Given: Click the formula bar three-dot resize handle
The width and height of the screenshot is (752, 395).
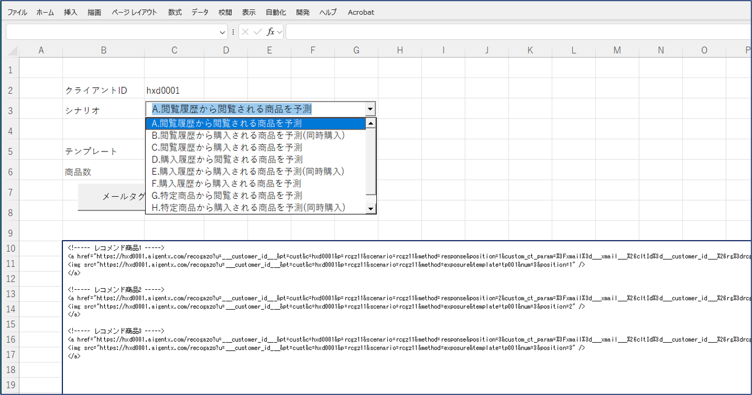Looking at the screenshot, I should click(x=233, y=32).
